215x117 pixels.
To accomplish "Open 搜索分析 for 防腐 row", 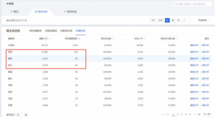I will (194, 105).
